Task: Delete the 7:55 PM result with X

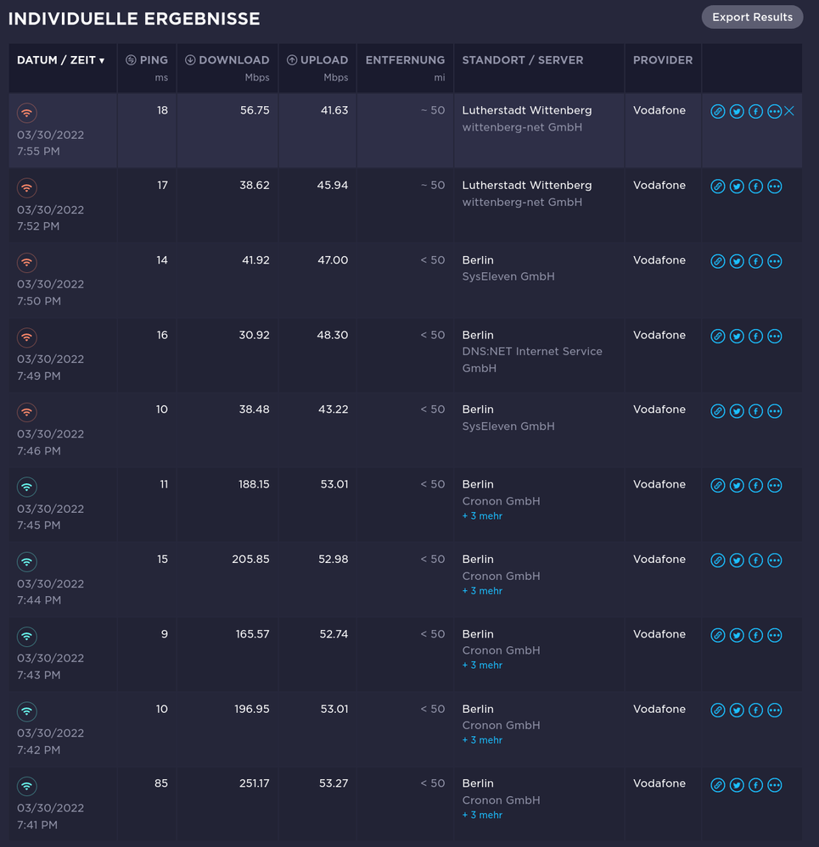Action: point(789,111)
